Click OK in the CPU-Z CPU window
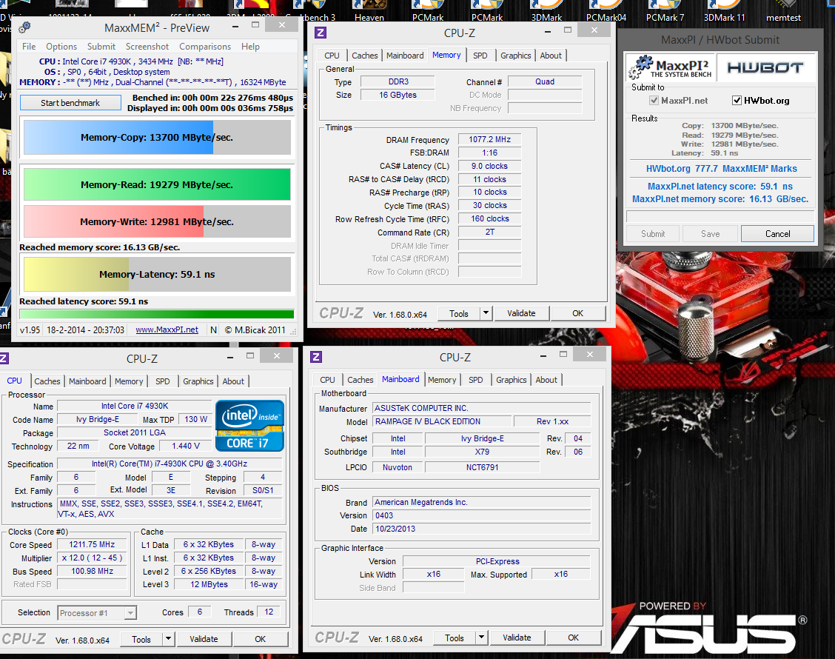The width and height of the screenshot is (835, 659). tap(260, 639)
